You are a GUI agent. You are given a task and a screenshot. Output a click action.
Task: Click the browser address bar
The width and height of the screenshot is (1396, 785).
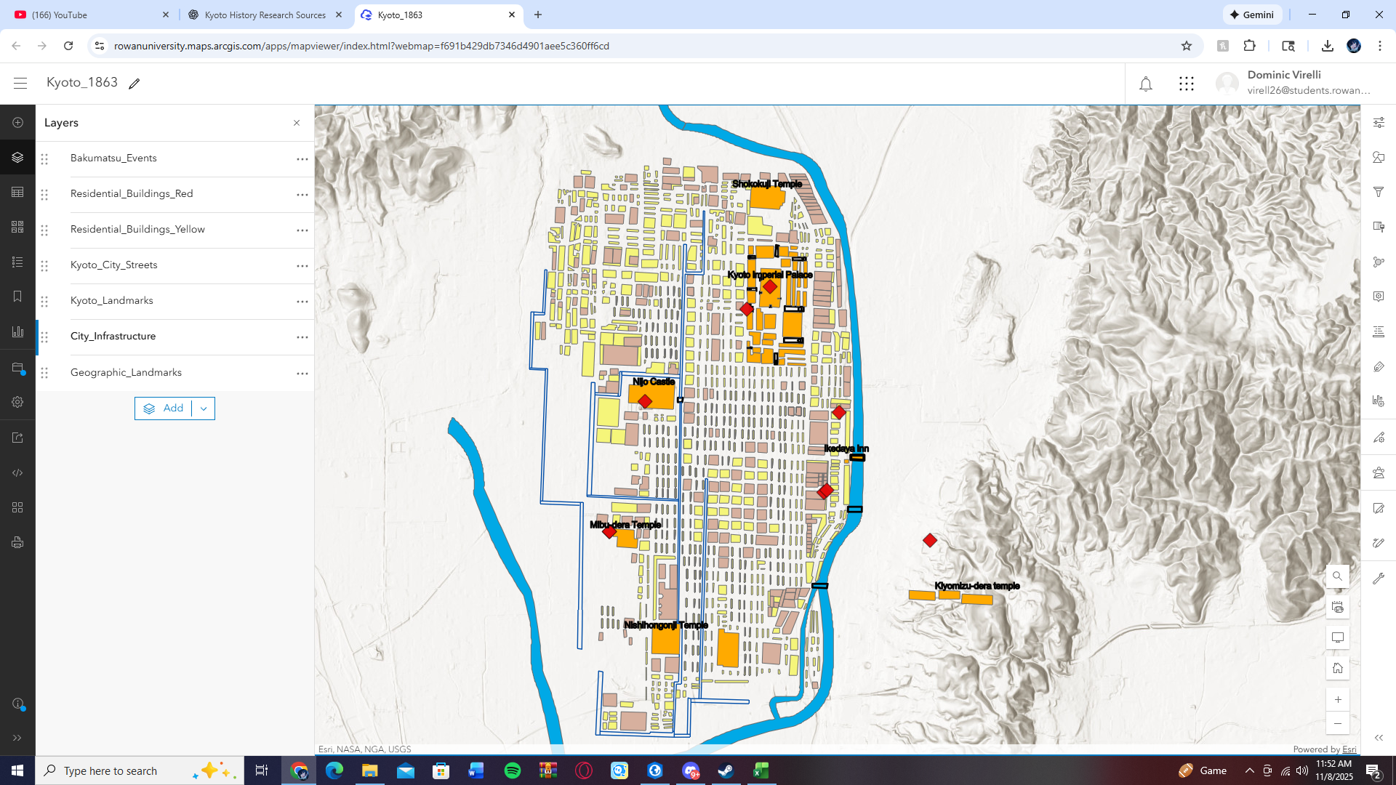640,46
